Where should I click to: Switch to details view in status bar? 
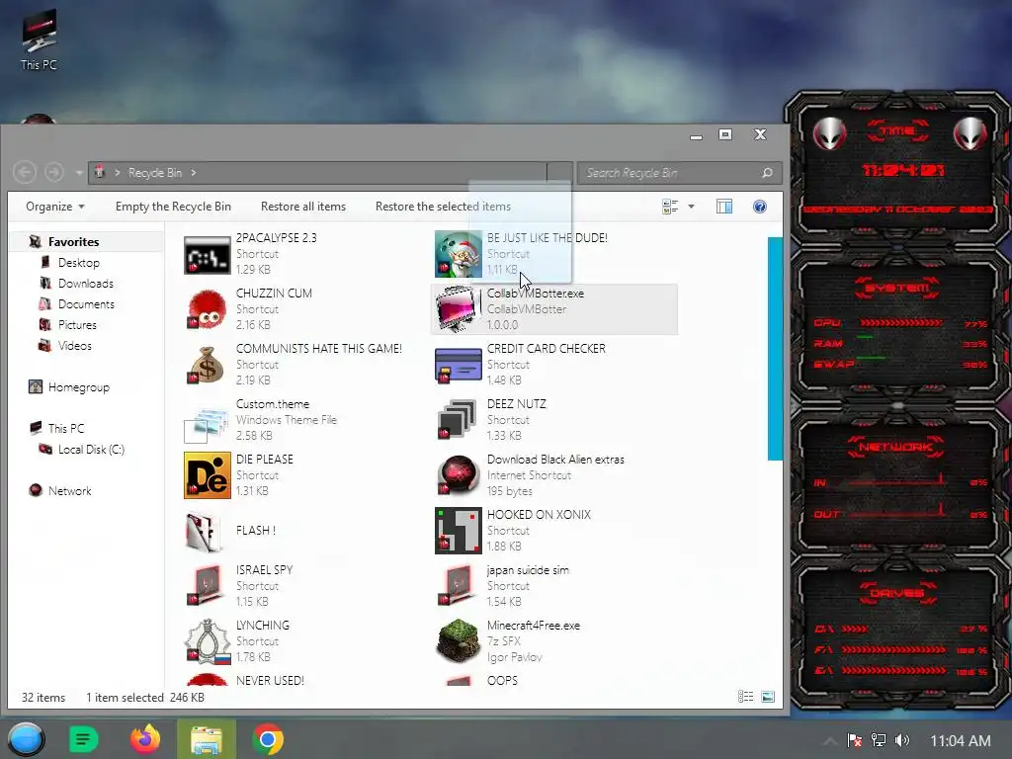745,697
